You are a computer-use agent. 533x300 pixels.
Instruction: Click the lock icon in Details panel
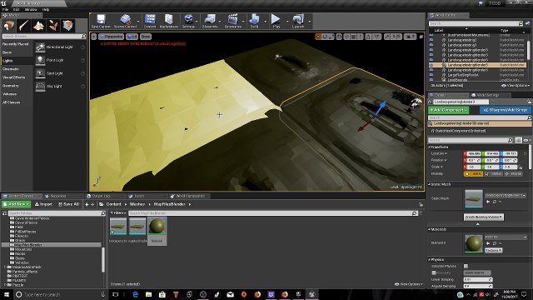coord(530,102)
